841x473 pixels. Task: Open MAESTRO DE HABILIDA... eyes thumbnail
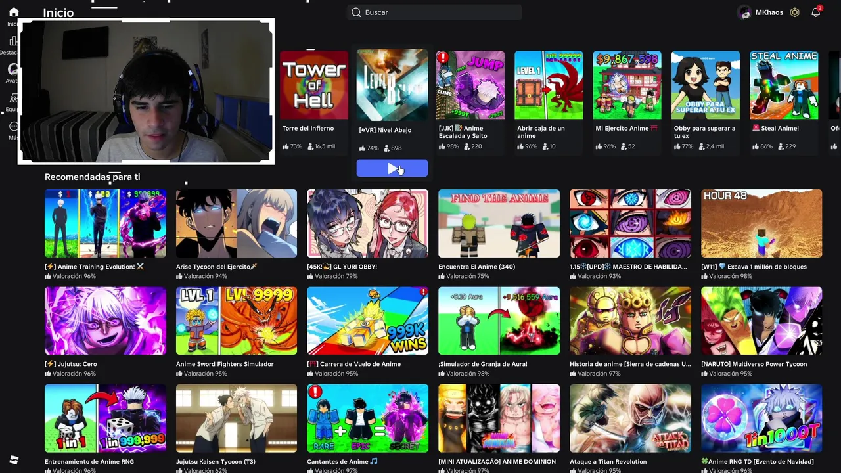pos(630,223)
